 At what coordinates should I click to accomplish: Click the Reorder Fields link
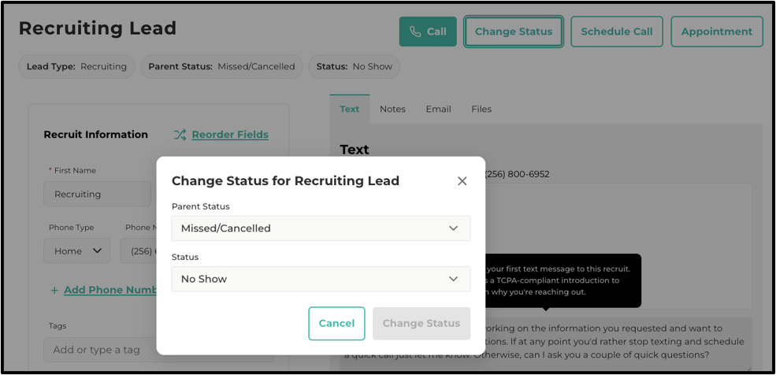[230, 135]
